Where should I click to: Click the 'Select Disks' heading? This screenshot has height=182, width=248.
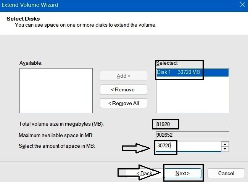point(23,19)
